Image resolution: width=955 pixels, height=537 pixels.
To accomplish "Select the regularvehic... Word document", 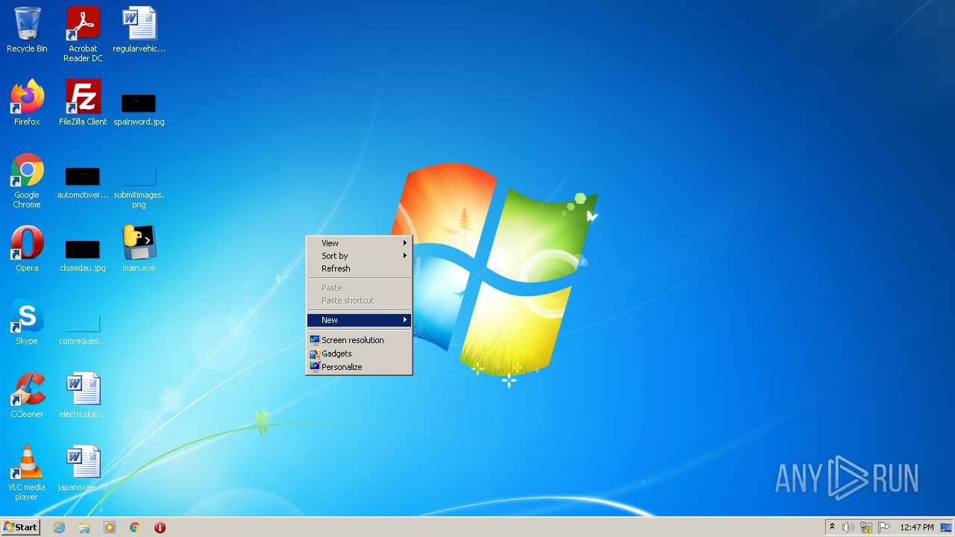I will pyautogui.click(x=139, y=30).
